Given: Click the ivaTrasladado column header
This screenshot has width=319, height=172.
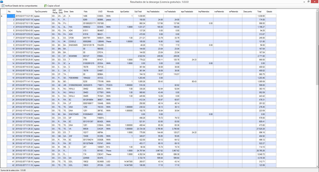Looking at the screenshot, I should [x=172, y=12].
